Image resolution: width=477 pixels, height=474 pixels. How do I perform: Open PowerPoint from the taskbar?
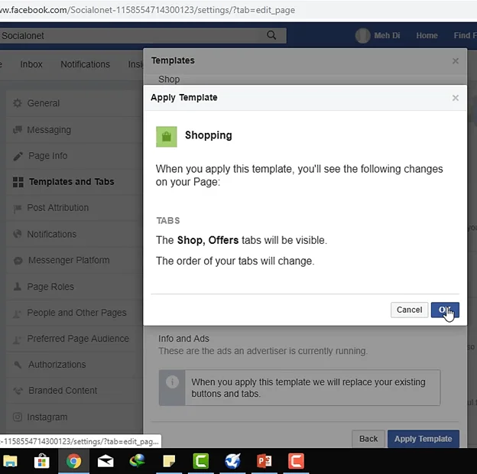(x=264, y=461)
